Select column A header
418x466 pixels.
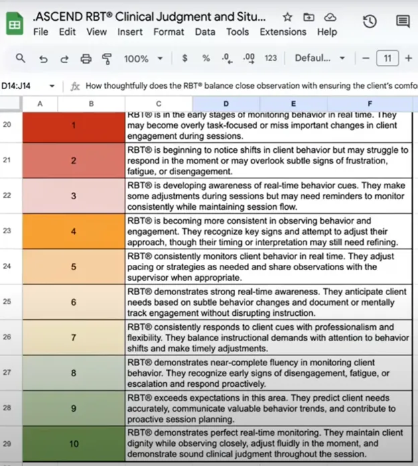40,104
